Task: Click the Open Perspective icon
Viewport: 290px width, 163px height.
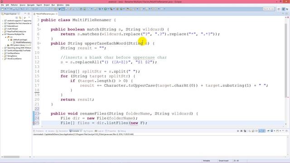Action: (x=279, y=9)
